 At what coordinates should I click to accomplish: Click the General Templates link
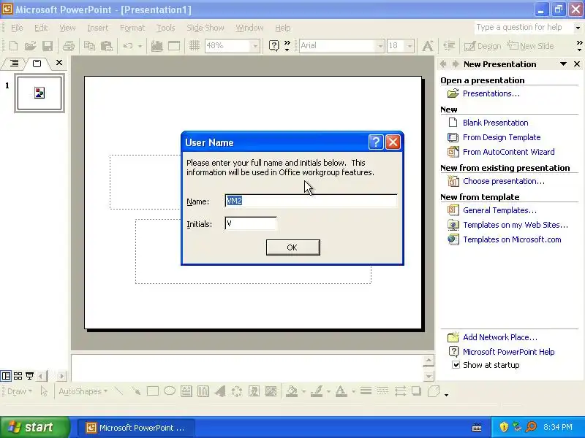pos(499,210)
